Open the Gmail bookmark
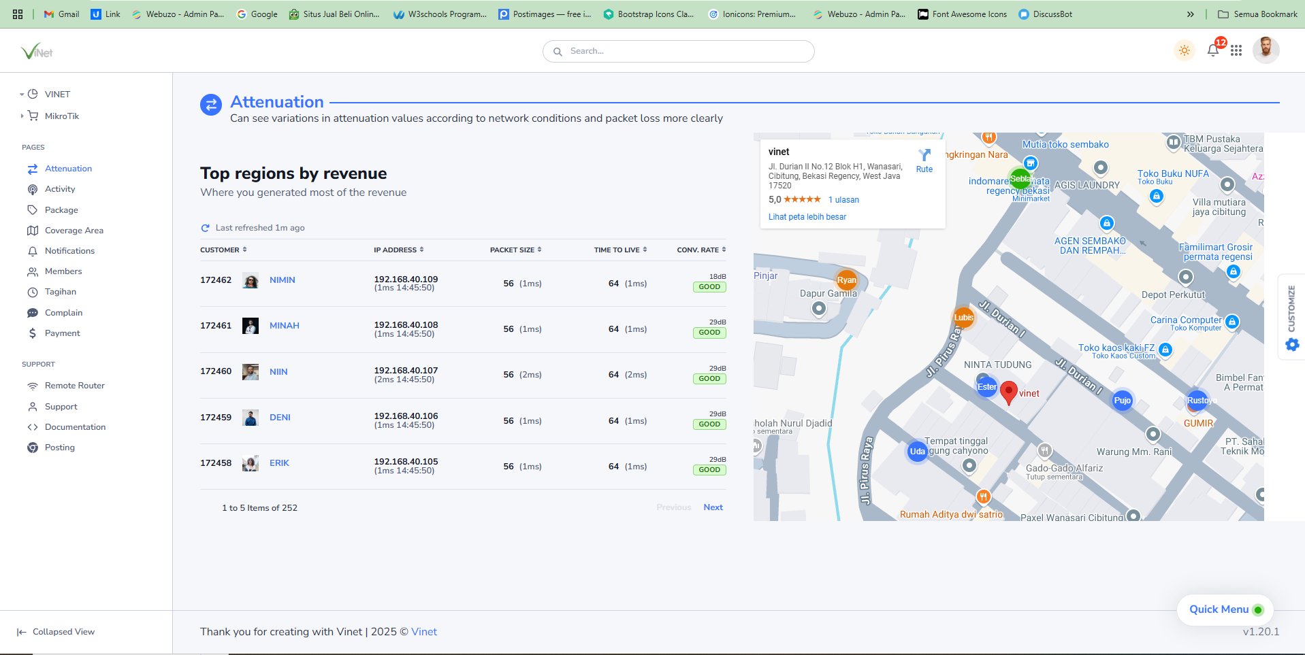This screenshot has height=655, width=1305. pos(61,14)
